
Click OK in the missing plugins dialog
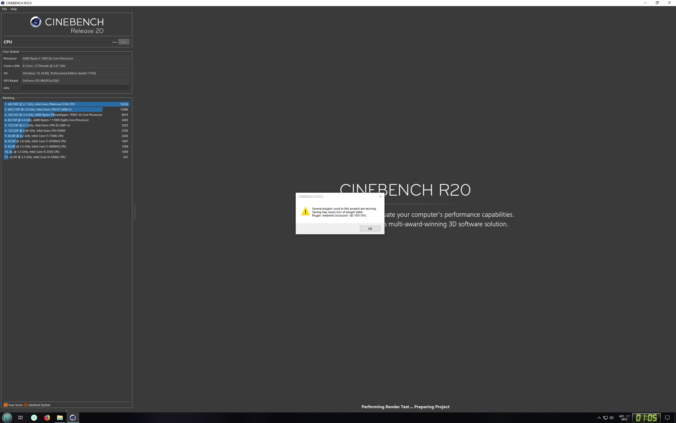370,229
